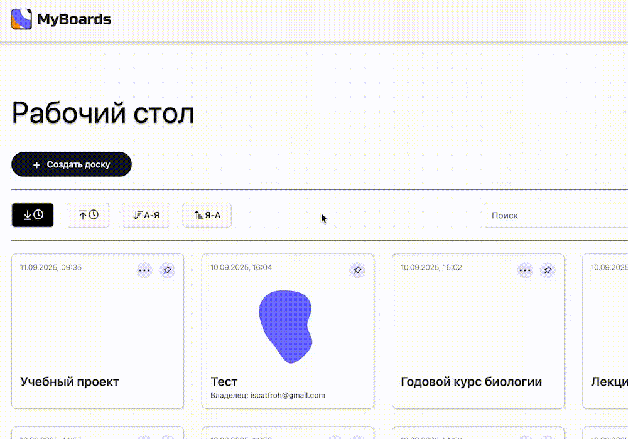628x439 pixels.
Task: Open three-dot menu on Учебный проект card
Action: coord(144,270)
